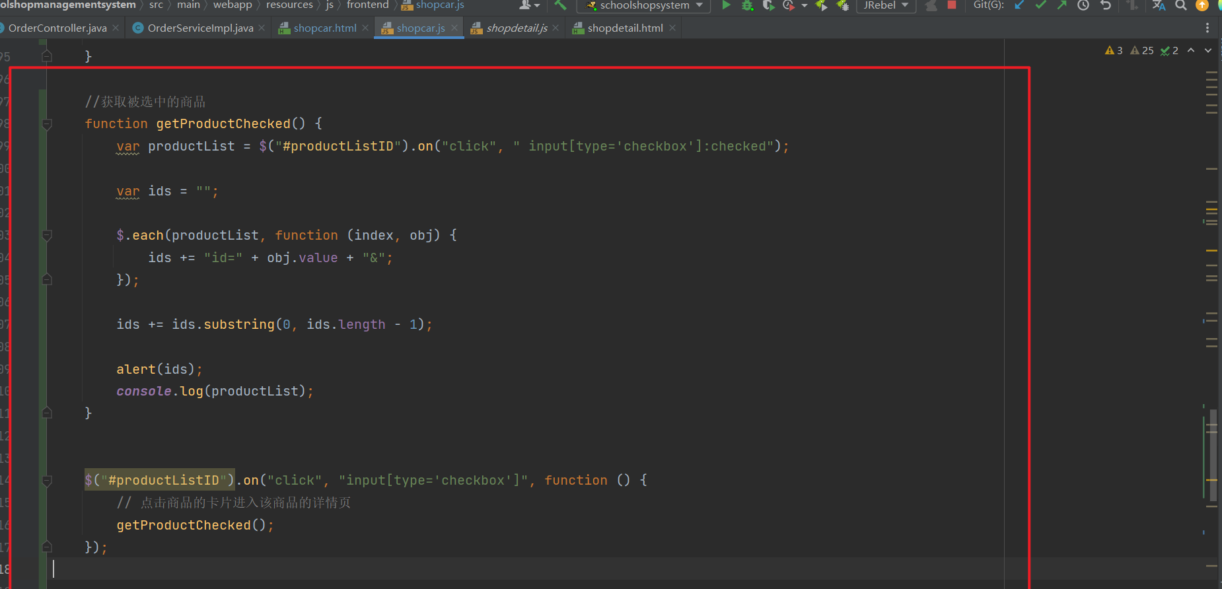Push commits with green Git arrow
This screenshot has height=589, width=1222.
(1062, 5)
